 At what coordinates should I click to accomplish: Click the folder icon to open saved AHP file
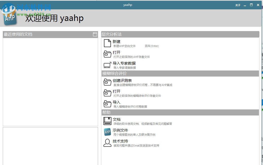coord(107,54)
